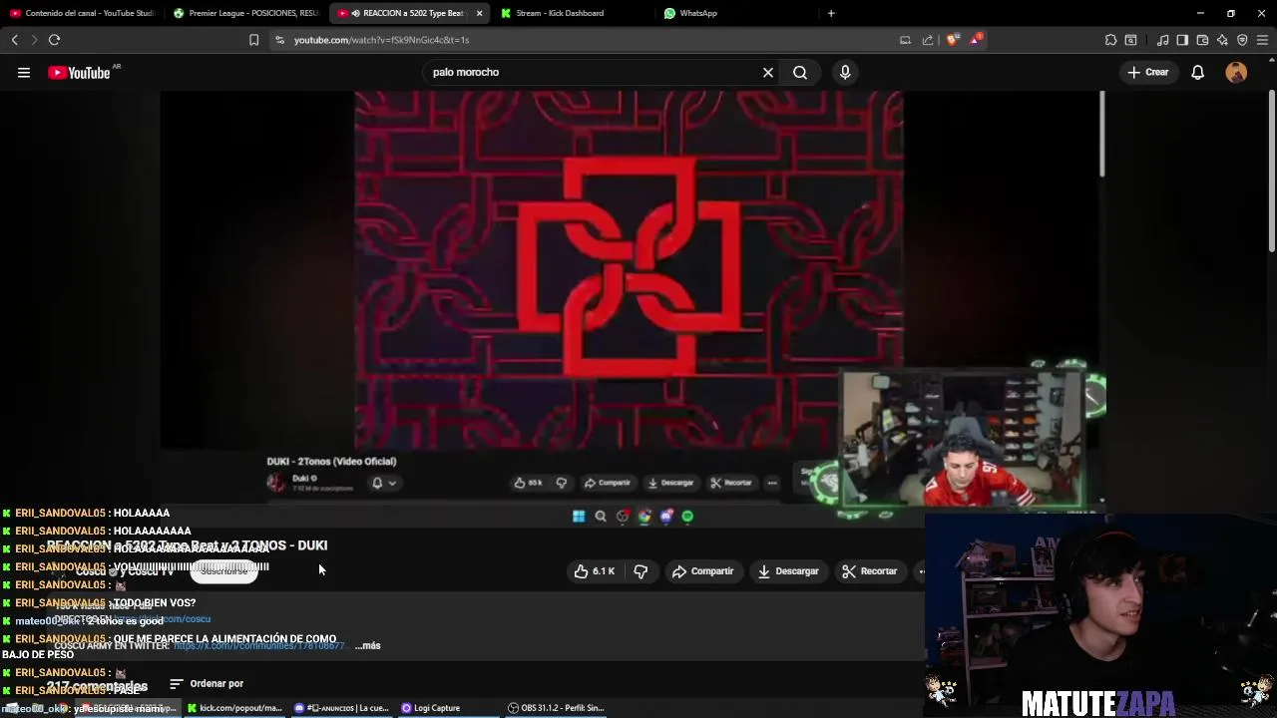
Task: Open the Brave Shields lion icon
Action: [x=952, y=40]
